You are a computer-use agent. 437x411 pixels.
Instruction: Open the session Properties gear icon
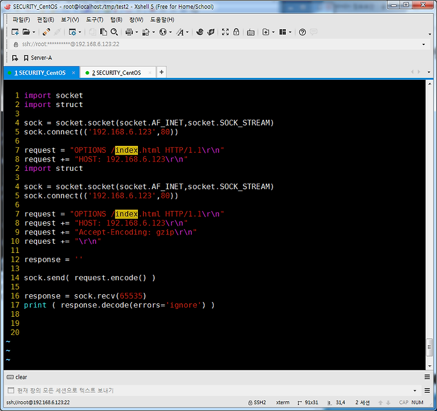(72, 32)
